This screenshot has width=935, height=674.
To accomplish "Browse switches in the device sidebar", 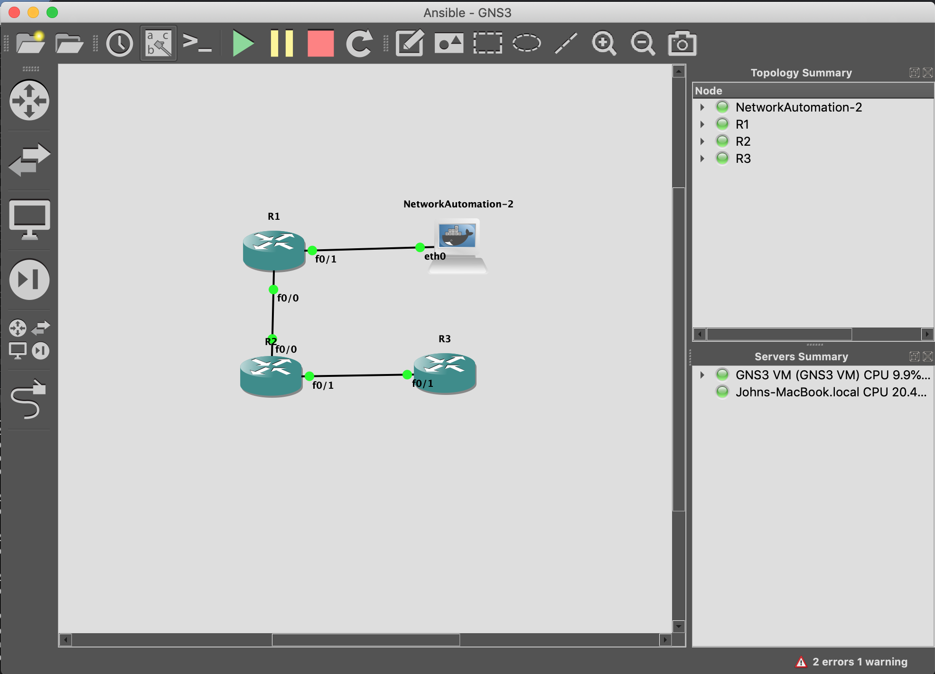I will pos(29,160).
